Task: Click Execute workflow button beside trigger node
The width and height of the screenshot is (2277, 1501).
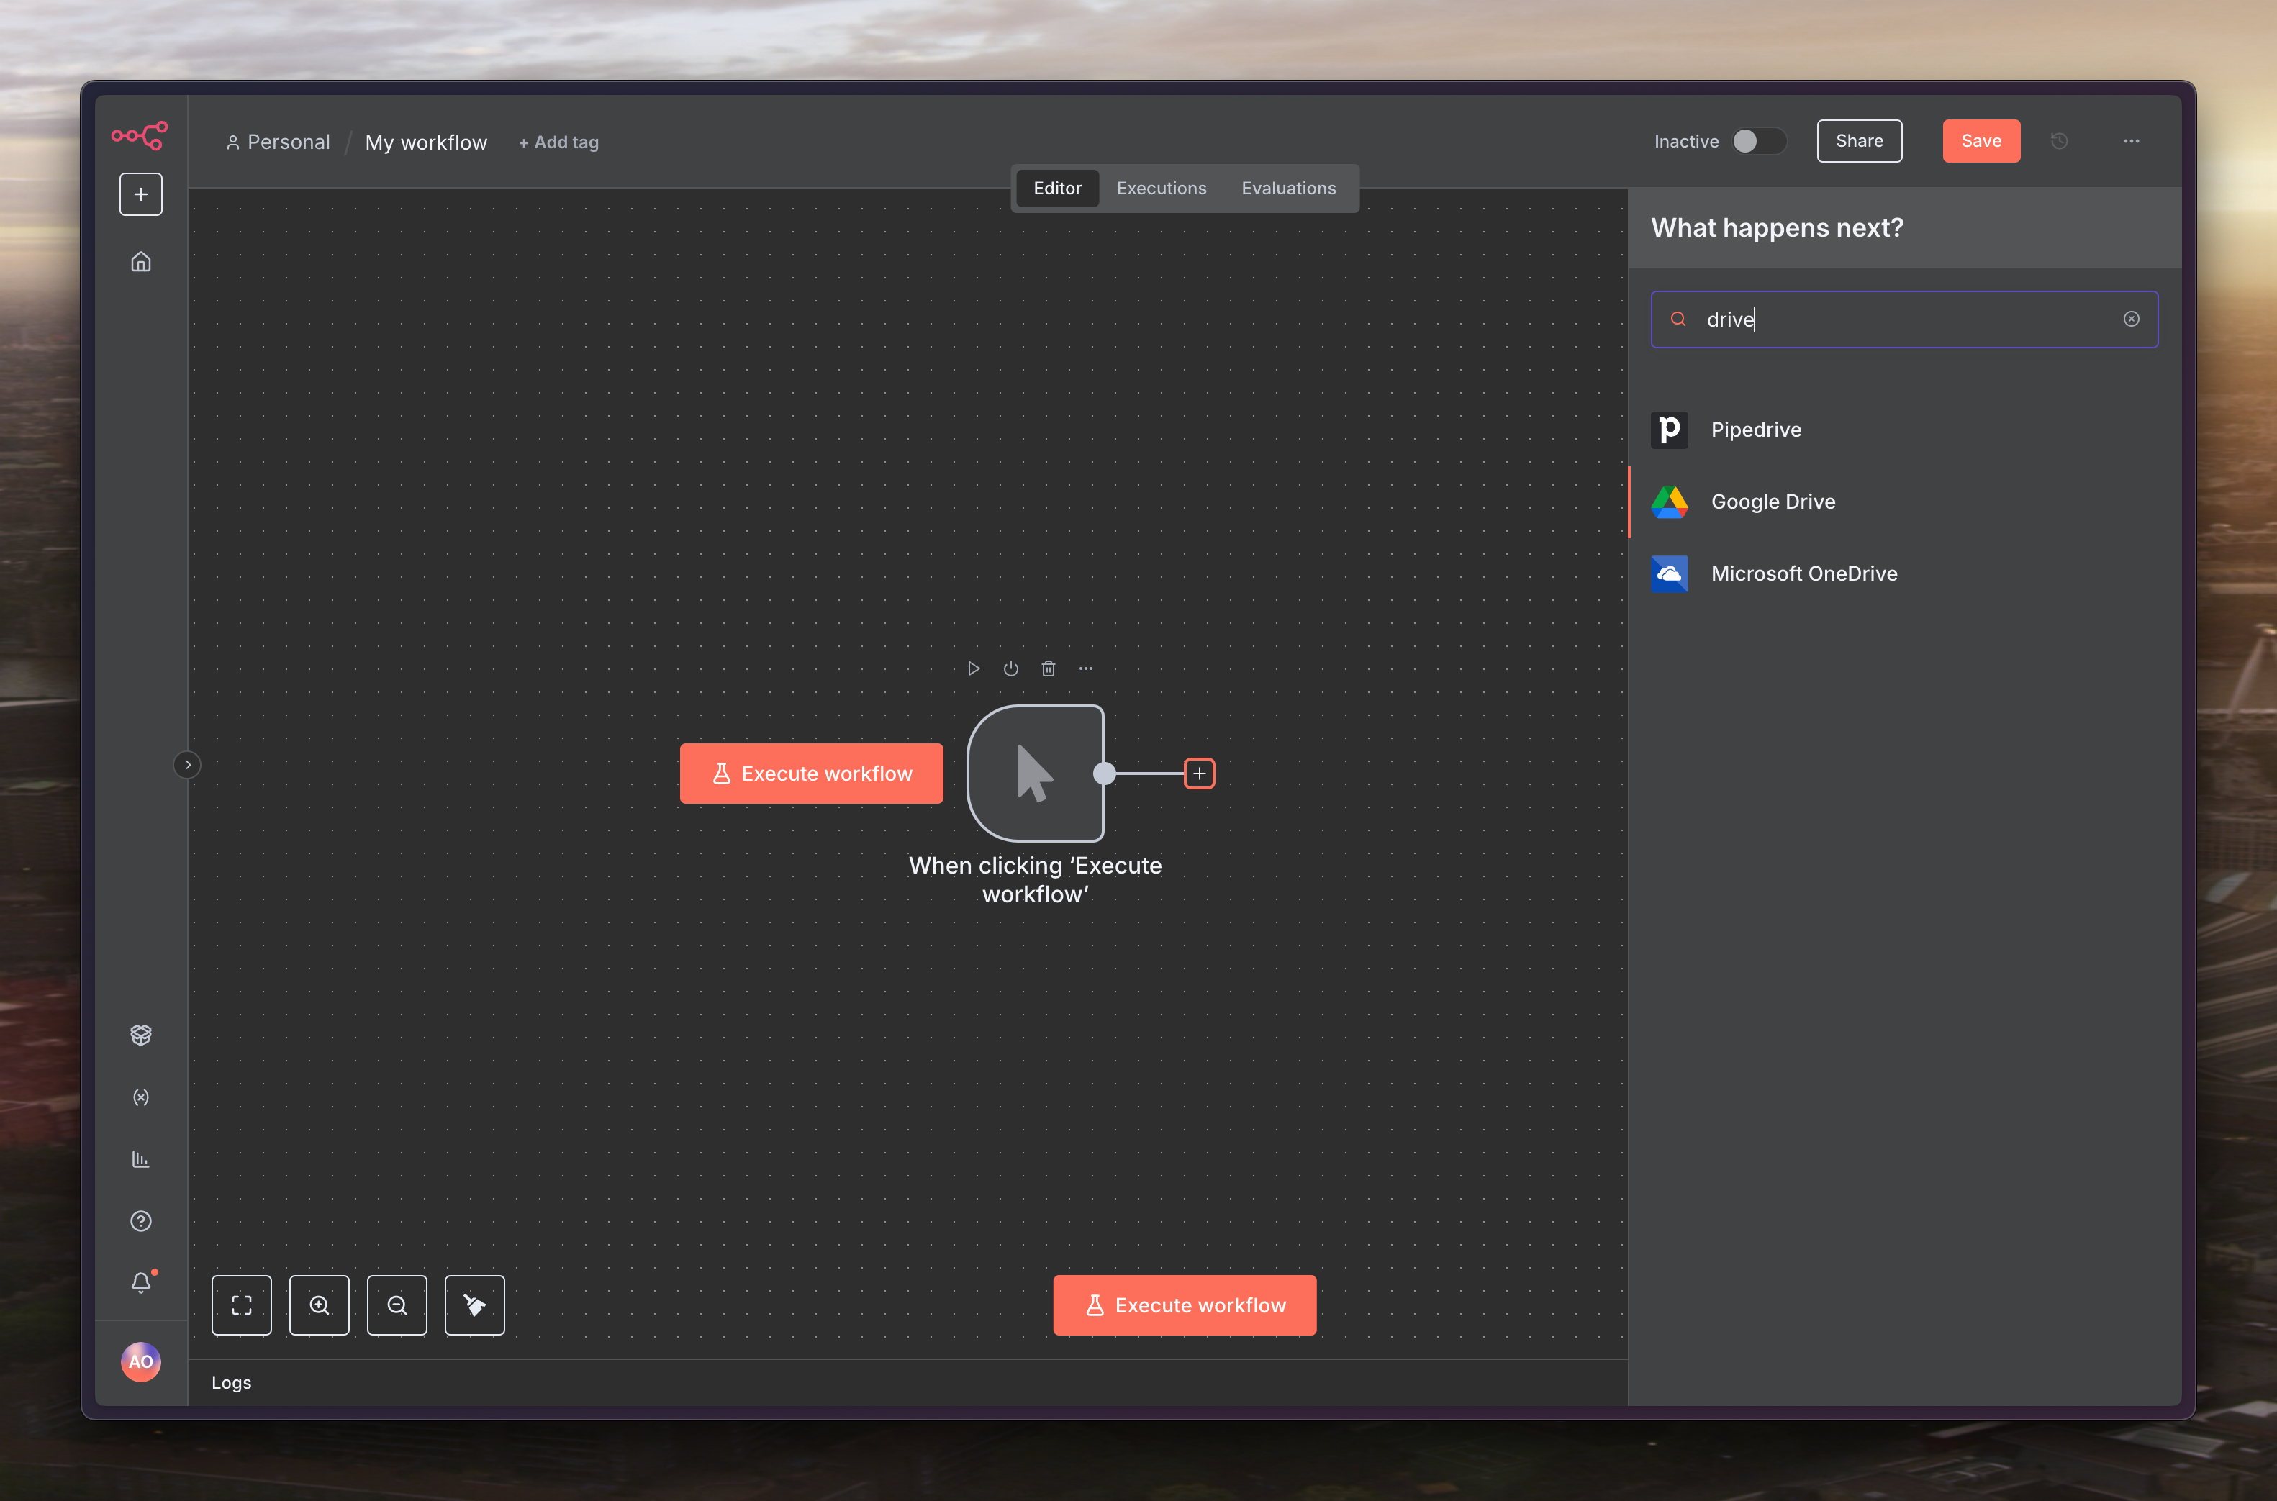Action: 810,774
